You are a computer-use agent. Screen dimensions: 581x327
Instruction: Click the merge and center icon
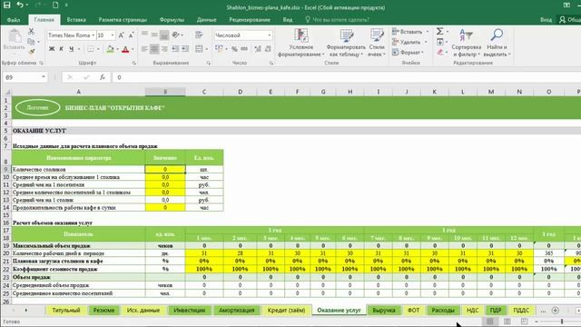(199, 49)
